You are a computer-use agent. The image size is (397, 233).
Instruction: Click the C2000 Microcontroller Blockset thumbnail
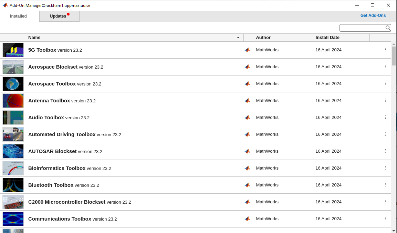click(x=13, y=202)
